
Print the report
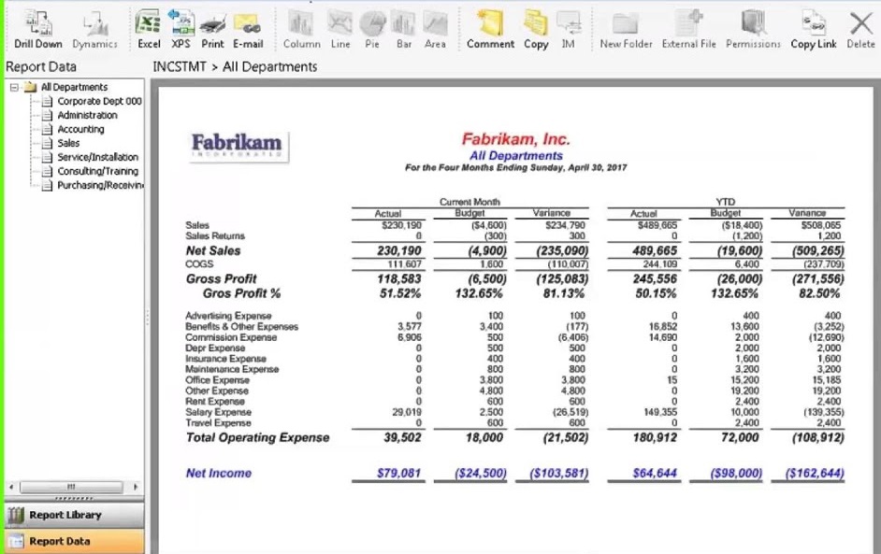coord(213,29)
